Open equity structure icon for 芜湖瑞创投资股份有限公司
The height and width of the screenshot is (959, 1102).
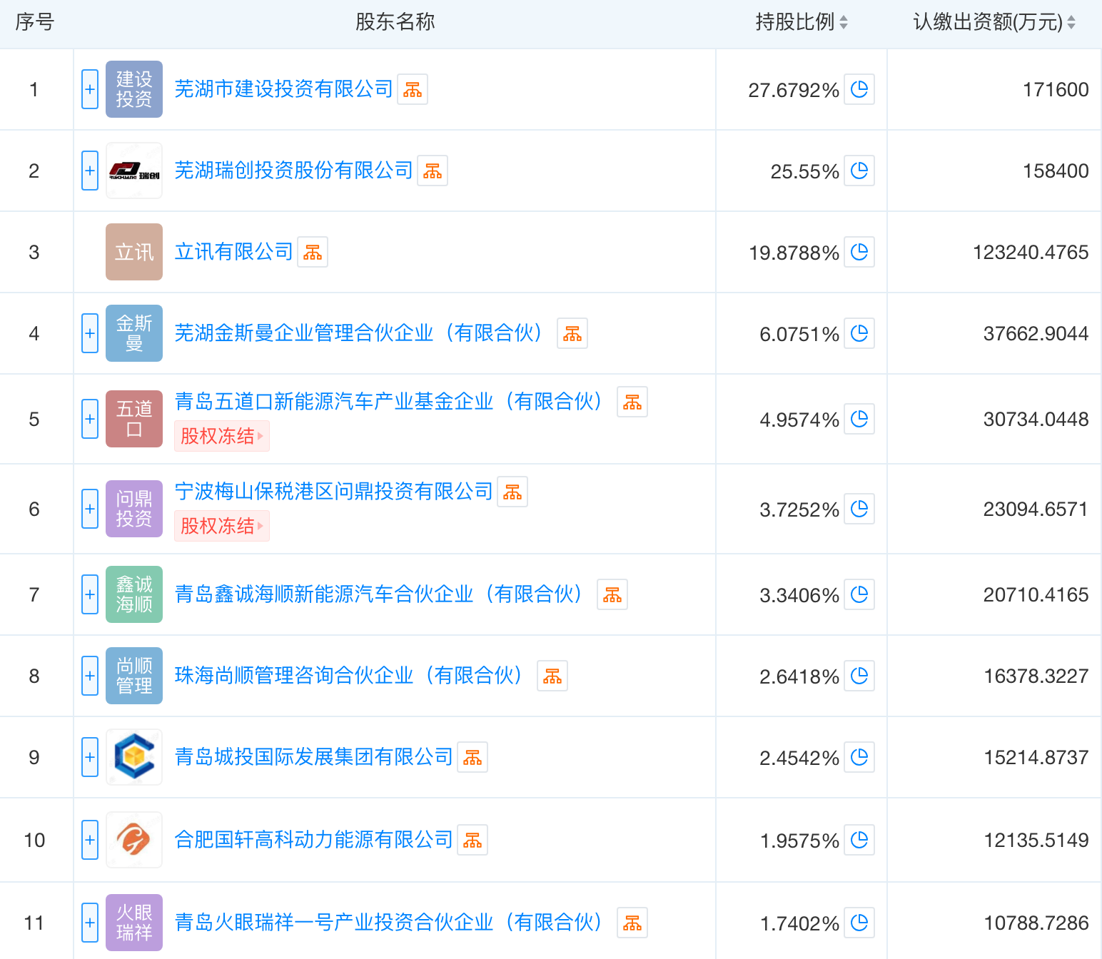click(433, 171)
